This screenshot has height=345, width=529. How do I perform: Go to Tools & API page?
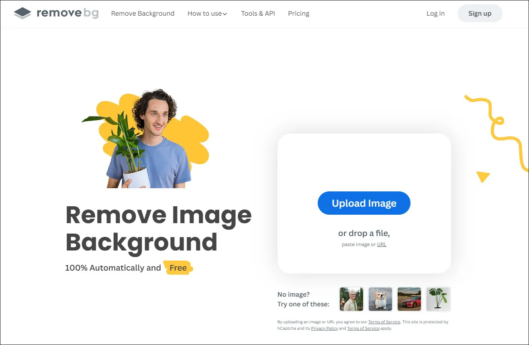(x=258, y=13)
